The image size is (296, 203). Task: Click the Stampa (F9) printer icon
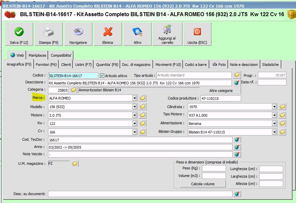click(49, 32)
